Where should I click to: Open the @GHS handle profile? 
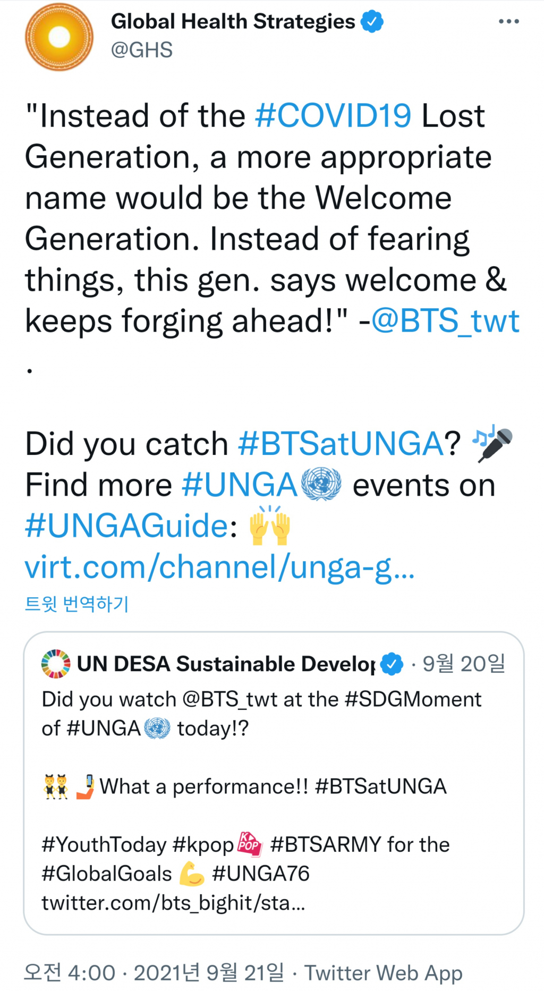pyautogui.click(x=142, y=50)
